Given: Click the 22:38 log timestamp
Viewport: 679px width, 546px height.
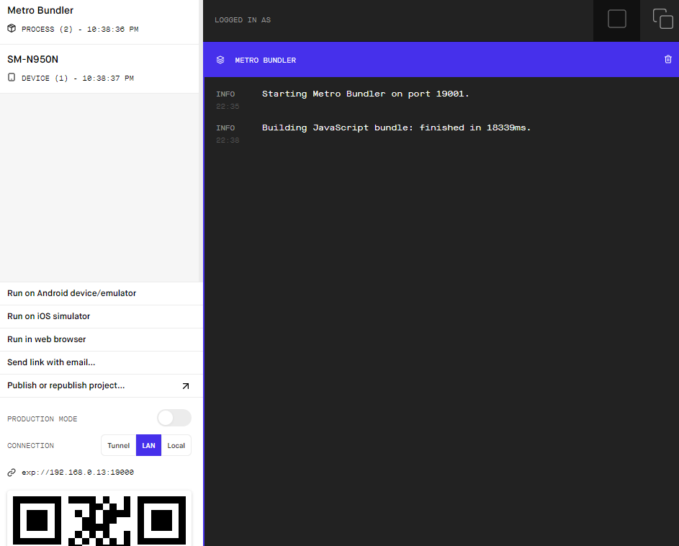Looking at the screenshot, I should pyautogui.click(x=228, y=140).
